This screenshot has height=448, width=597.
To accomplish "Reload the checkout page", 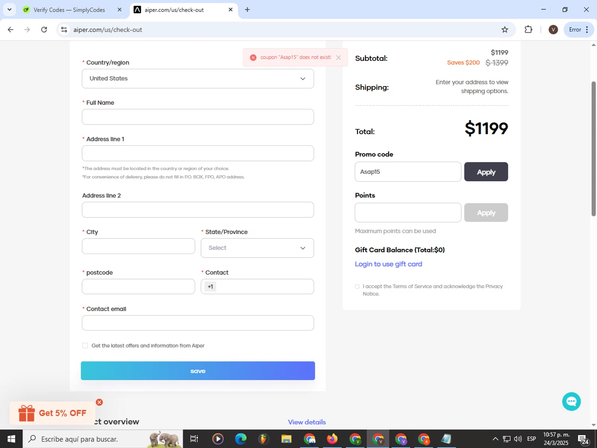I will tap(44, 29).
